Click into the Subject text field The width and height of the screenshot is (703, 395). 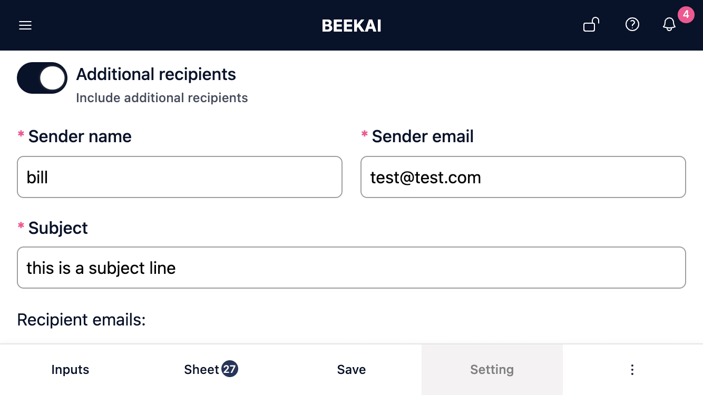351,268
